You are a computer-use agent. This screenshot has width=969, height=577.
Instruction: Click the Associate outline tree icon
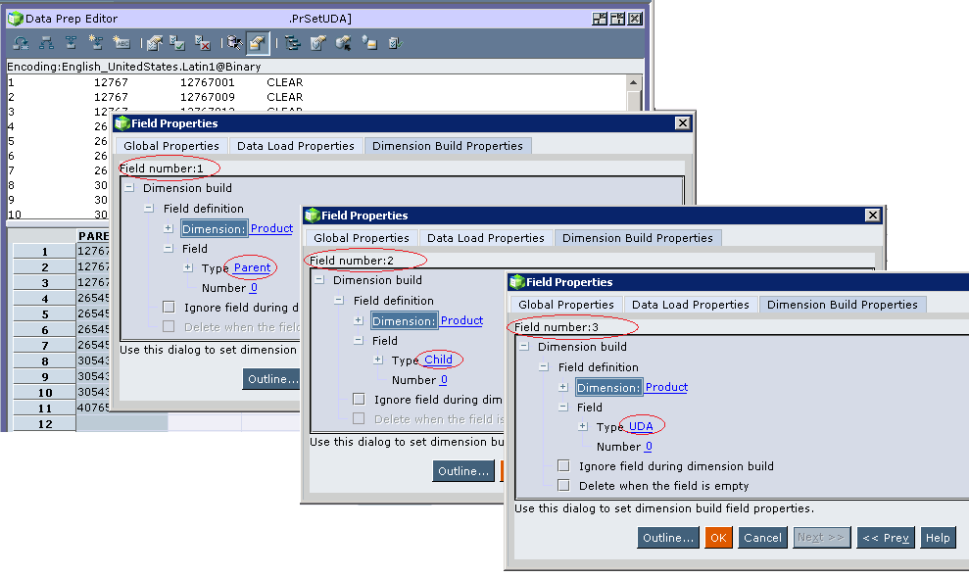293,43
